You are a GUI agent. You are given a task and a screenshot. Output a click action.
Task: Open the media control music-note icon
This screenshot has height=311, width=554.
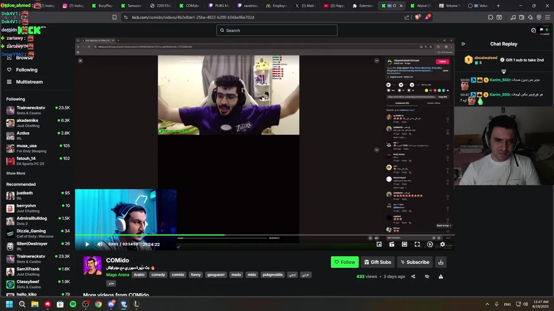tap(513, 17)
